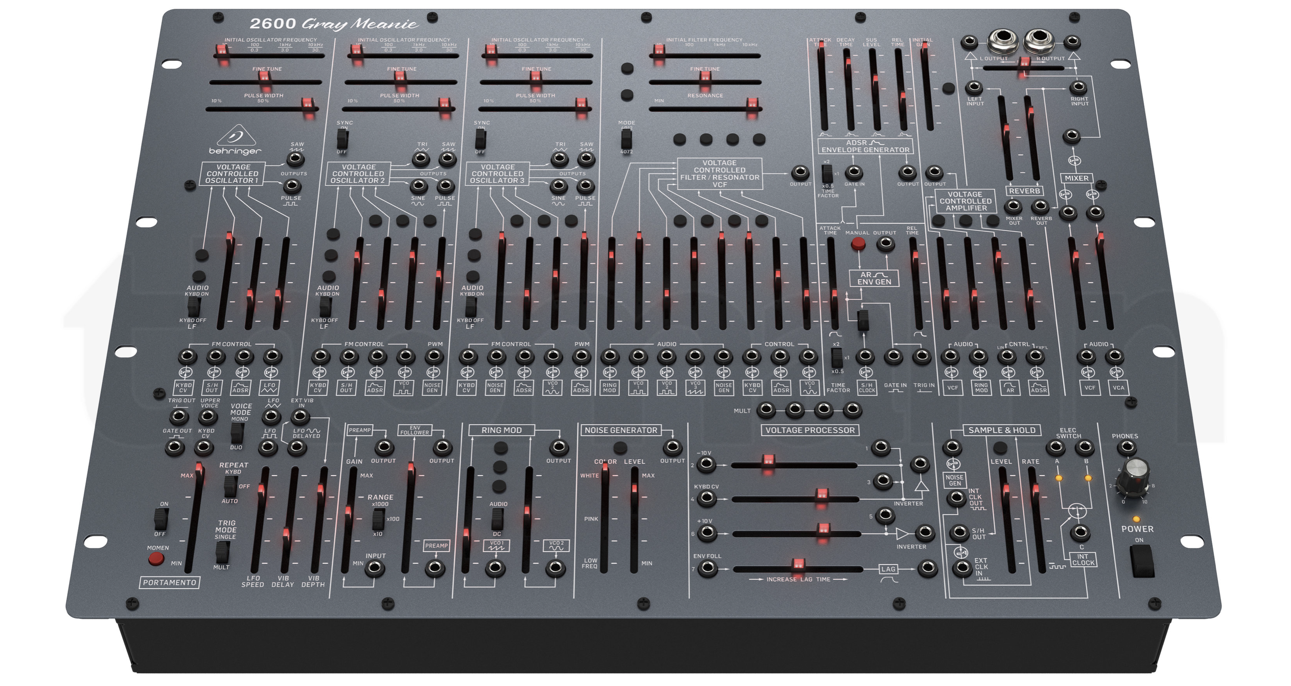Click the VCO 1 SAW output jack
Viewport: 1291px width, 686px height.
(295, 160)
